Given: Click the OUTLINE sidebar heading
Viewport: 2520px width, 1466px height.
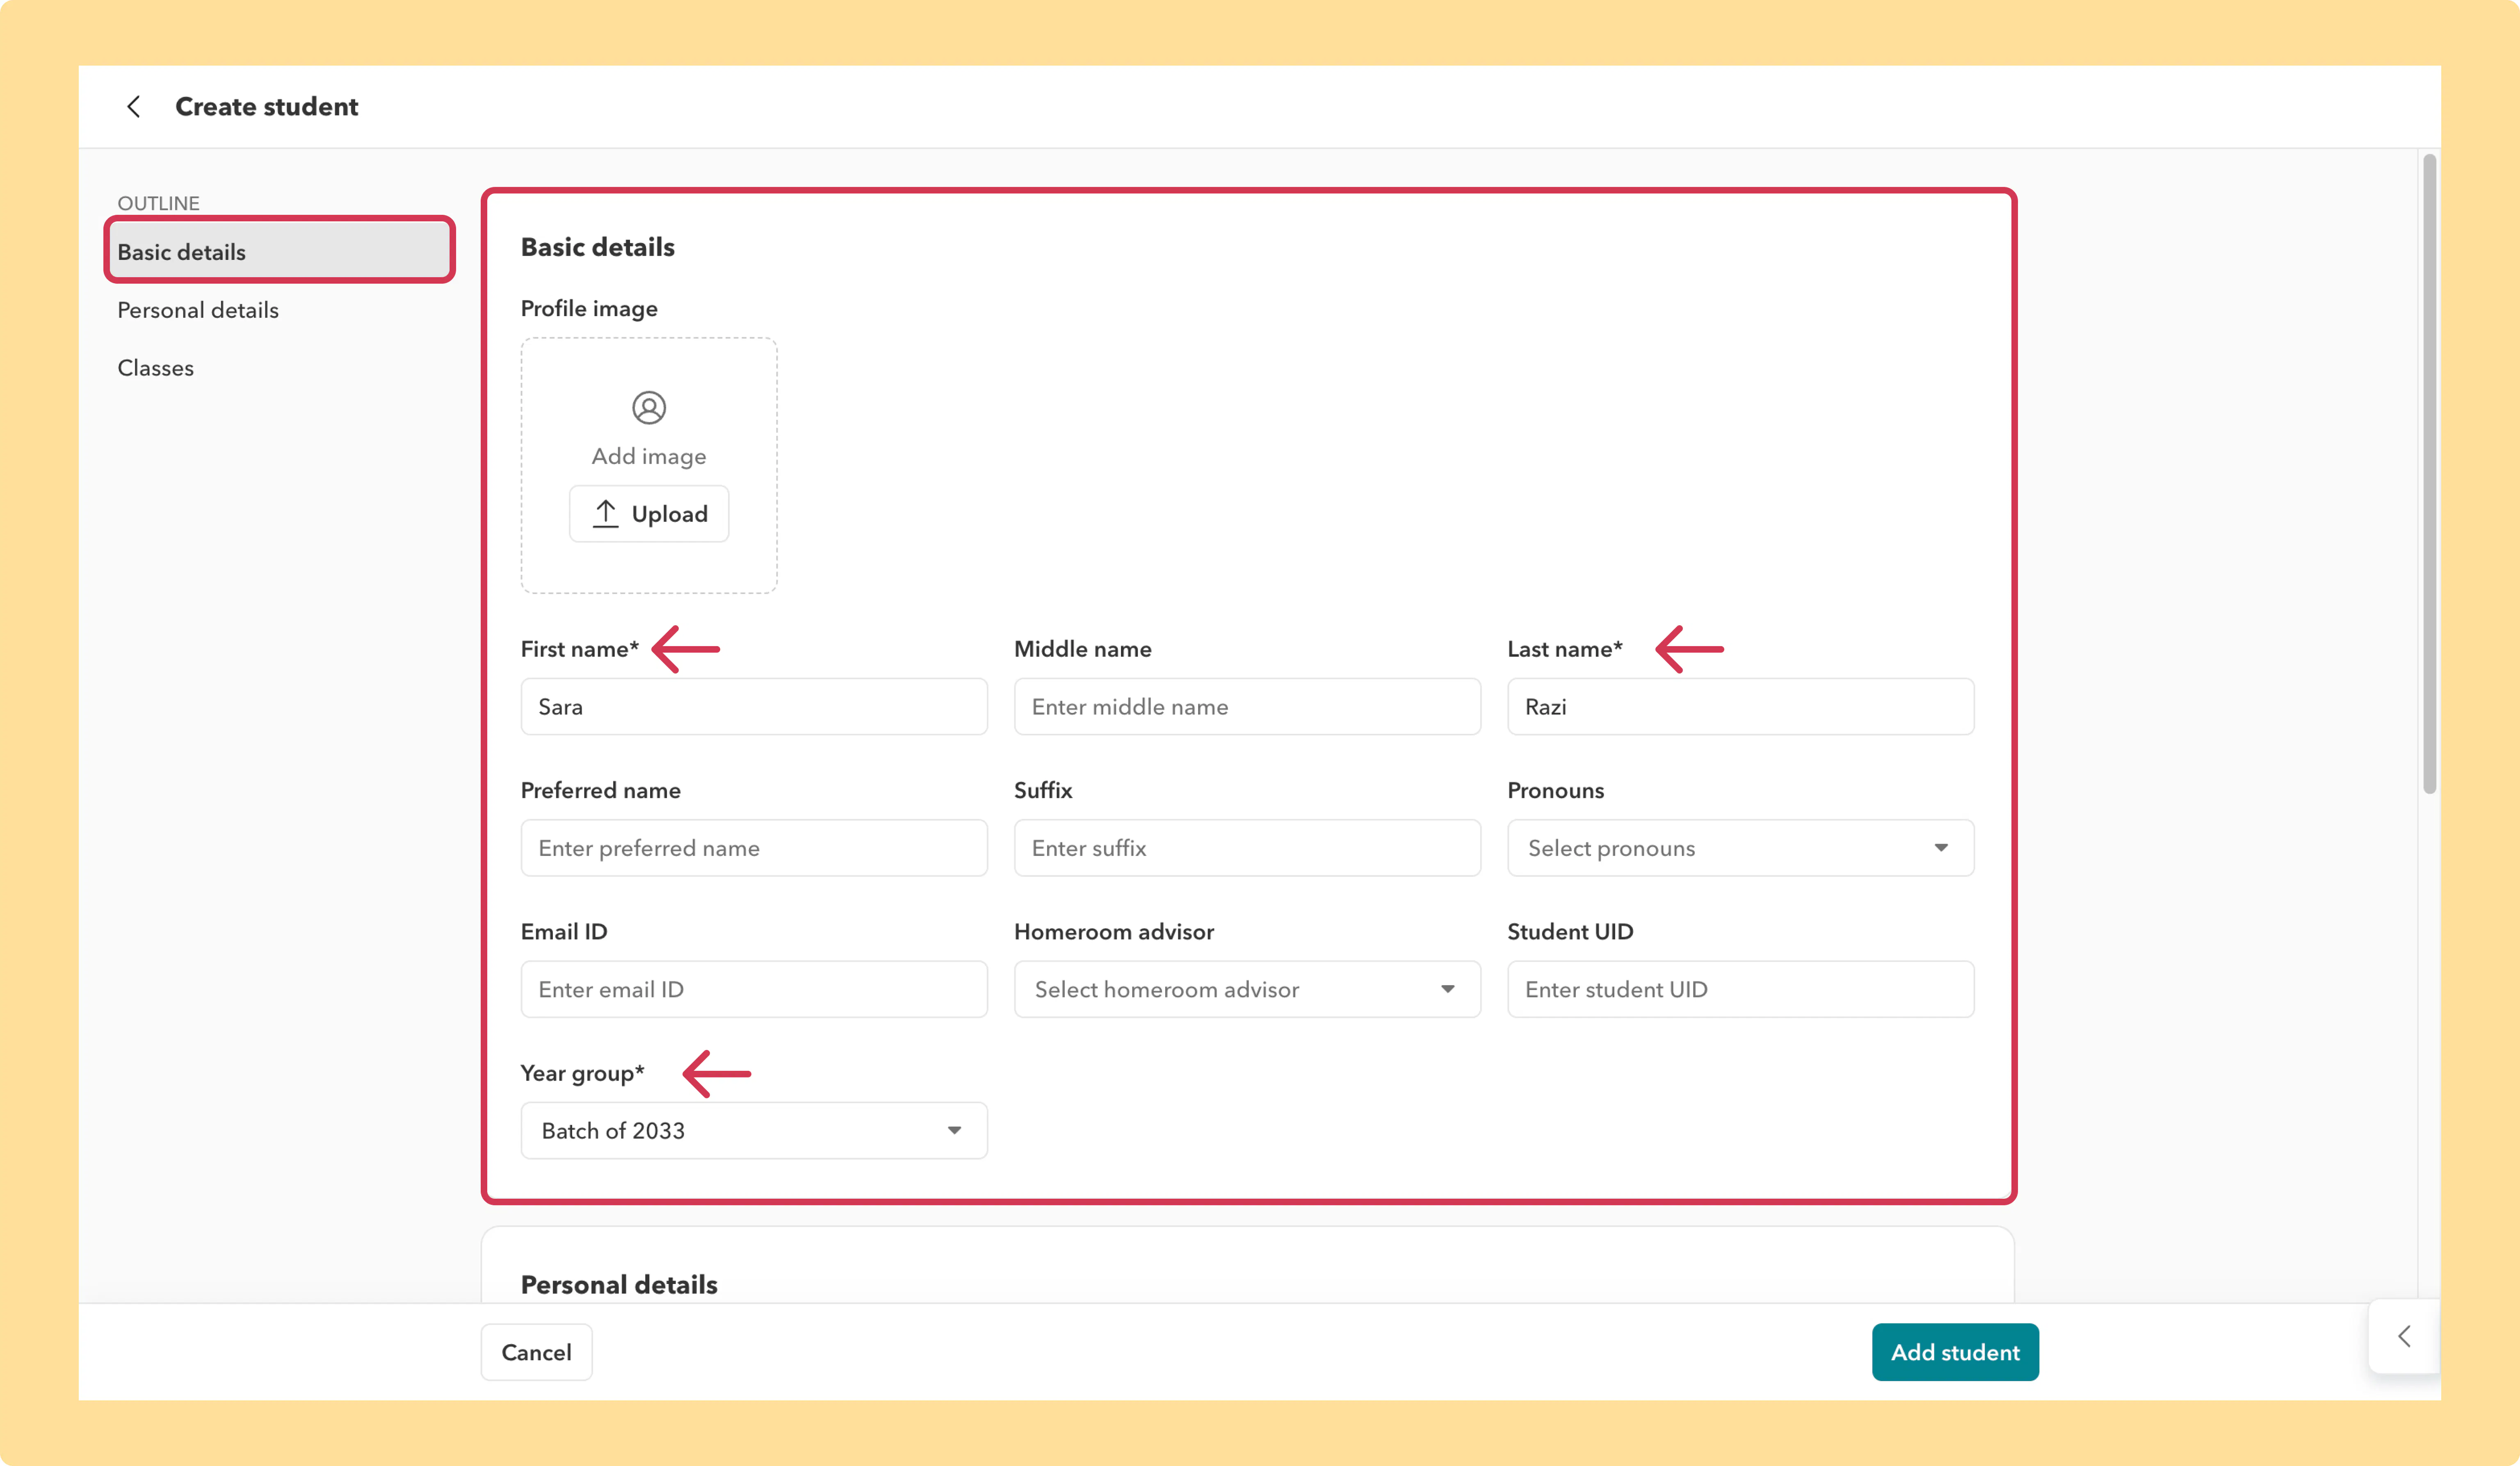Looking at the screenshot, I should pyautogui.click(x=159, y=203).
